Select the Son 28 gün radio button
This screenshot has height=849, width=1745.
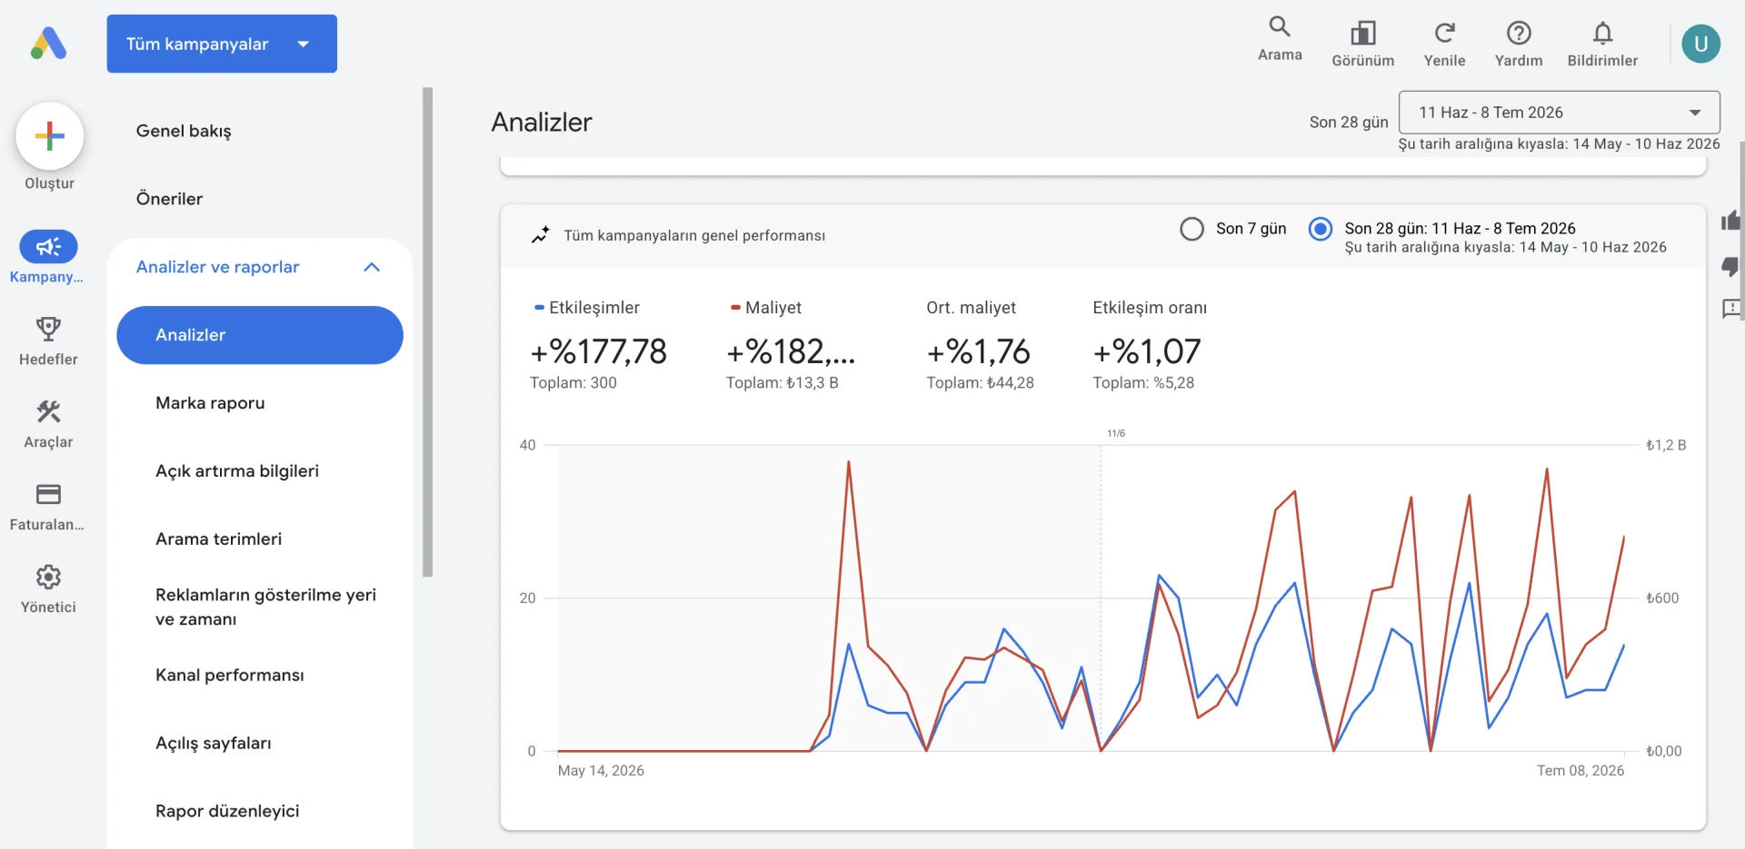coord(1321,229)
